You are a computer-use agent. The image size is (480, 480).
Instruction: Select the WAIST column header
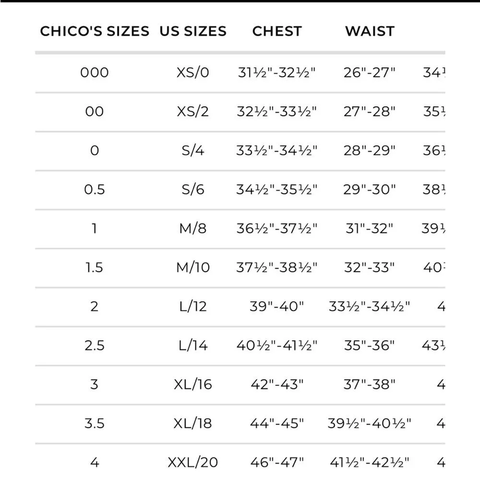(x=370, y=32)
